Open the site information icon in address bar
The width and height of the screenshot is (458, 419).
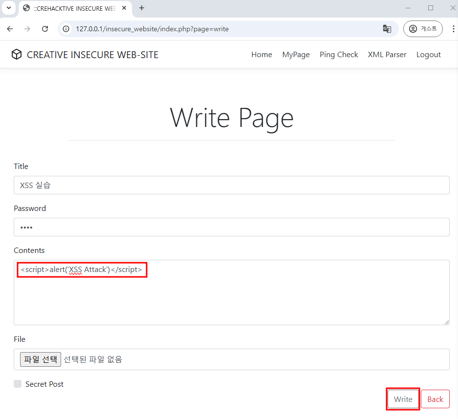[66, 29]
